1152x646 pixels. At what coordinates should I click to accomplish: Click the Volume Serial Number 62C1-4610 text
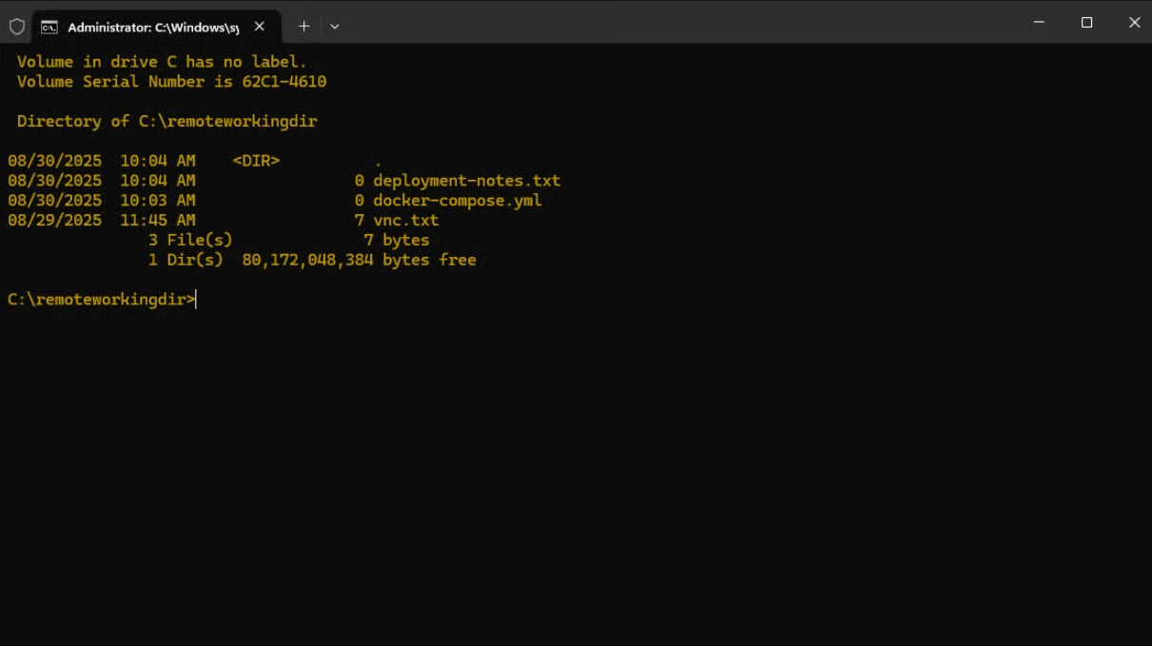tap(171, 82)
